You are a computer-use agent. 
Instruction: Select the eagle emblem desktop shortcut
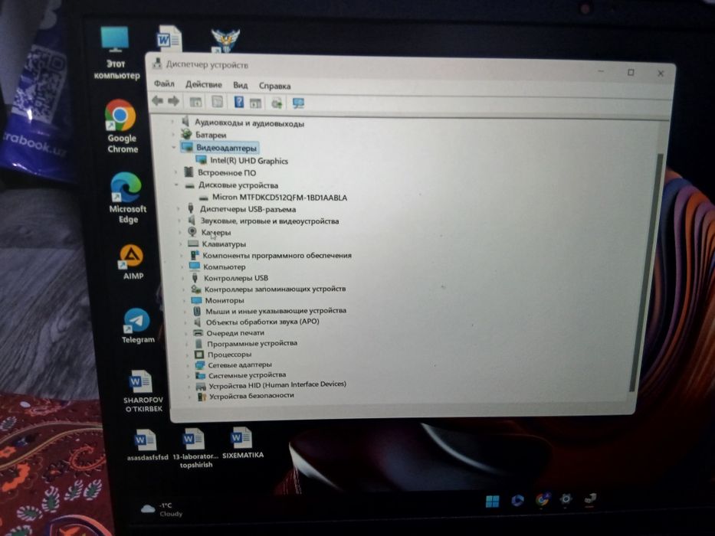[x=225, y=41]
